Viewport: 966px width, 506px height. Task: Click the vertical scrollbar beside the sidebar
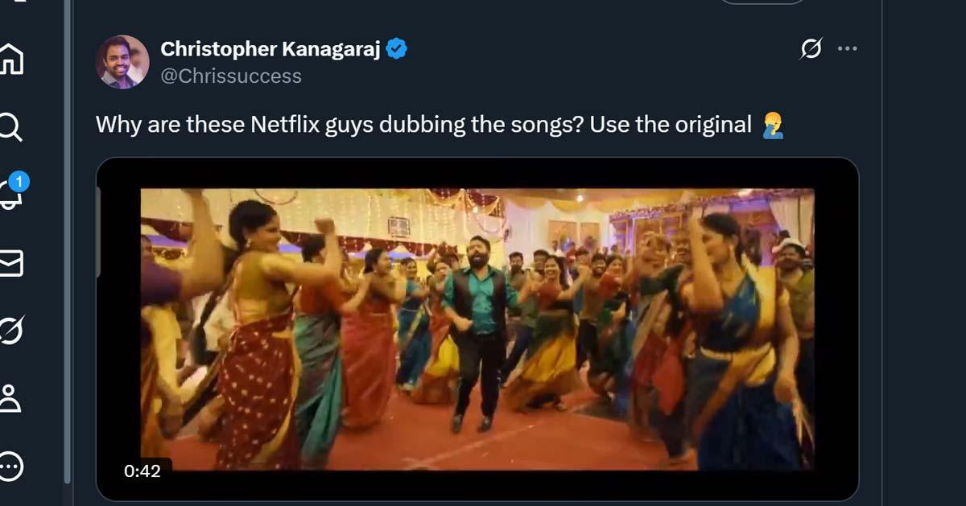coord(68,241)
